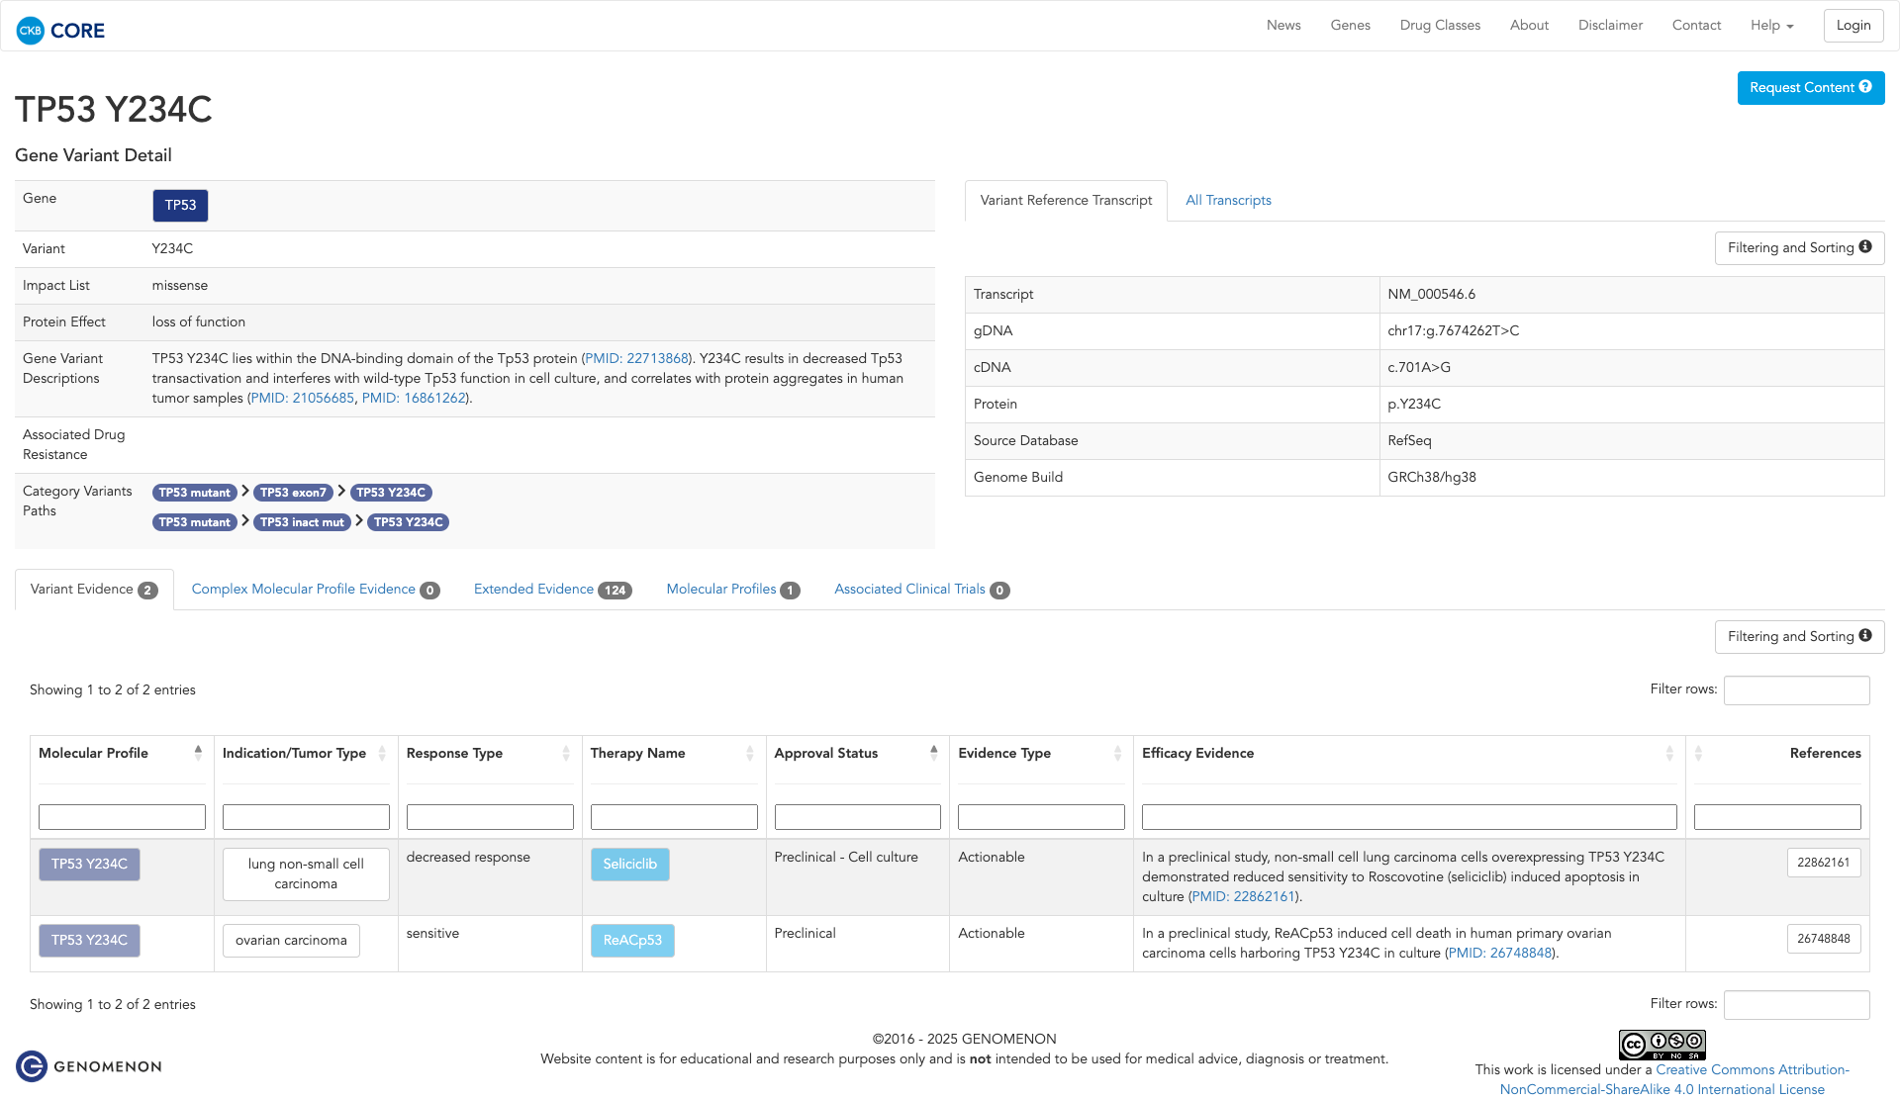Viewport: 1900px width, 1100px height.
Task: Sort table by Therapy Name arrows
Action: coord(749,754)
